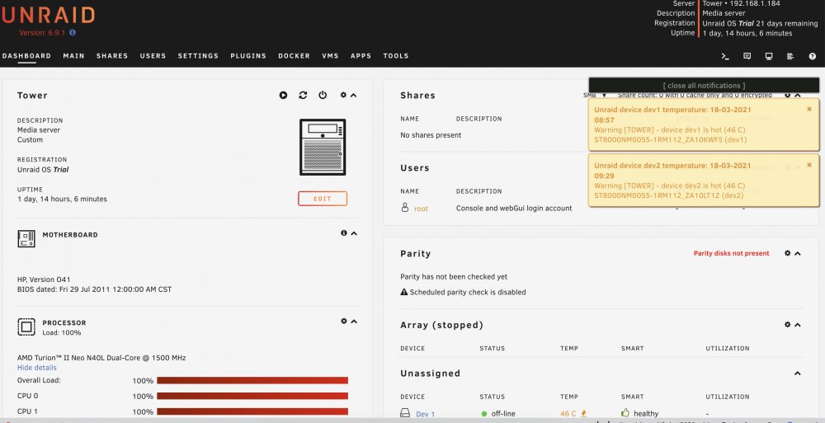Click the info/monitor icon in header
The height and width of the screenshot is (423, 825).
(769, 56)
